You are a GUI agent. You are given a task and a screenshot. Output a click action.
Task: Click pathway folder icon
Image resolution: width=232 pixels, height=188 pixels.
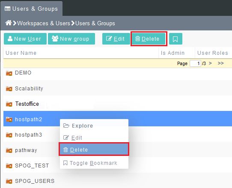9,150
